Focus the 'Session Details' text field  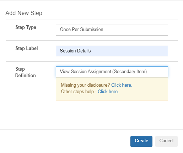point(112,51)
